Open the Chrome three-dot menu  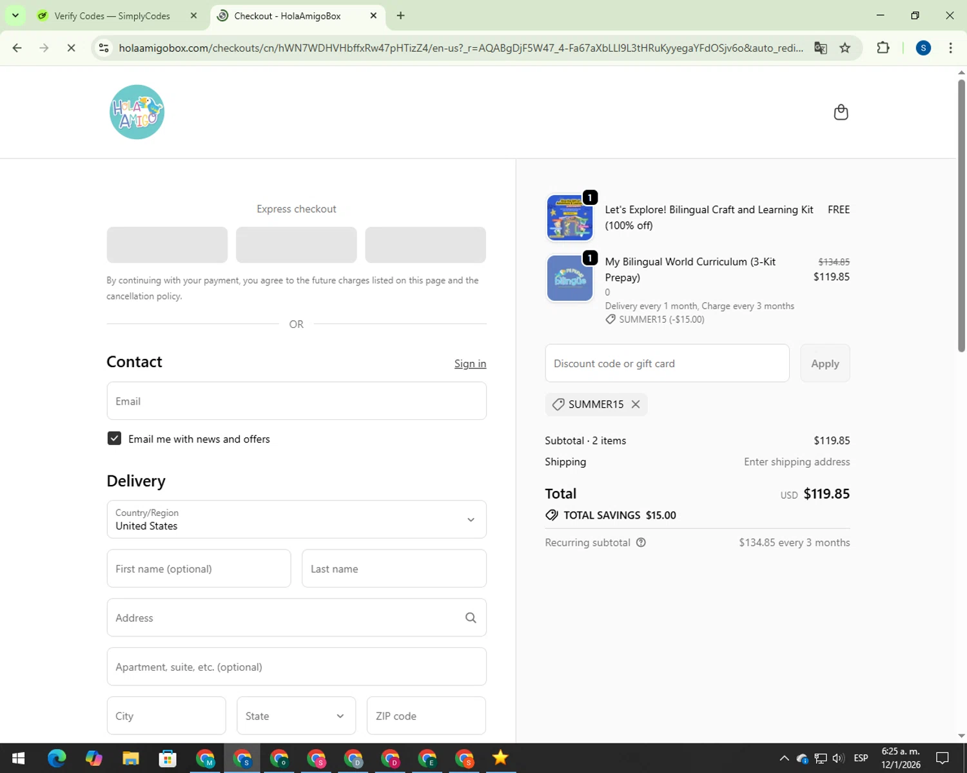950,48
